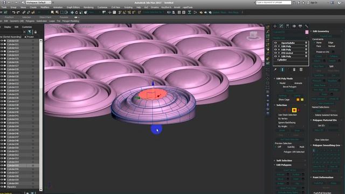Open the Animation menu
Image resolution: width=345 pixels, height=194 pixels.
[58, 7]
